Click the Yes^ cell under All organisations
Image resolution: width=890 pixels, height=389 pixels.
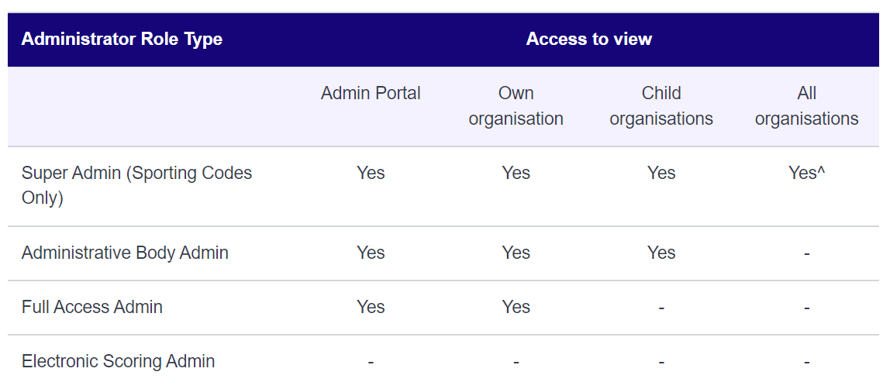pyautogui.click(x=806, y=173)
